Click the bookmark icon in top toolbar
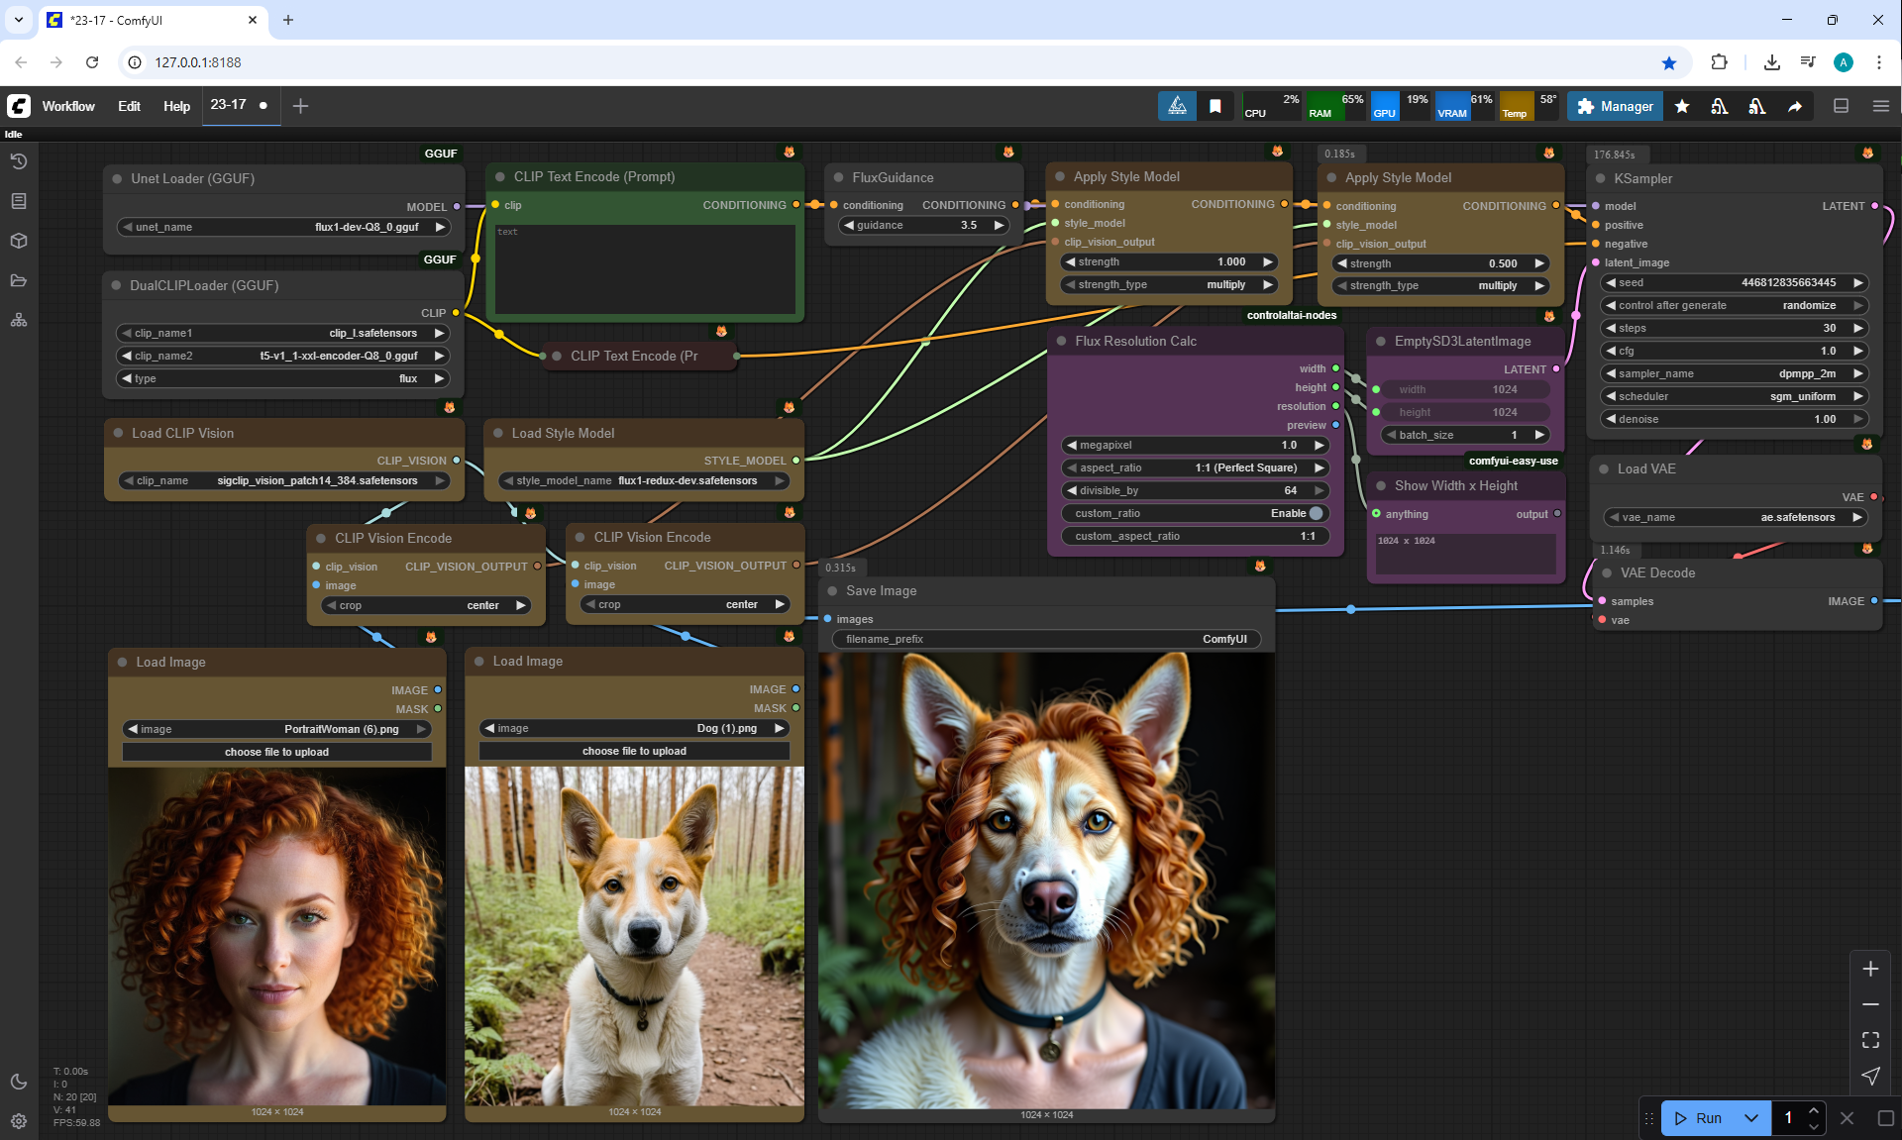Viewport: 1902px width, 1140px height. [1215, 106]
